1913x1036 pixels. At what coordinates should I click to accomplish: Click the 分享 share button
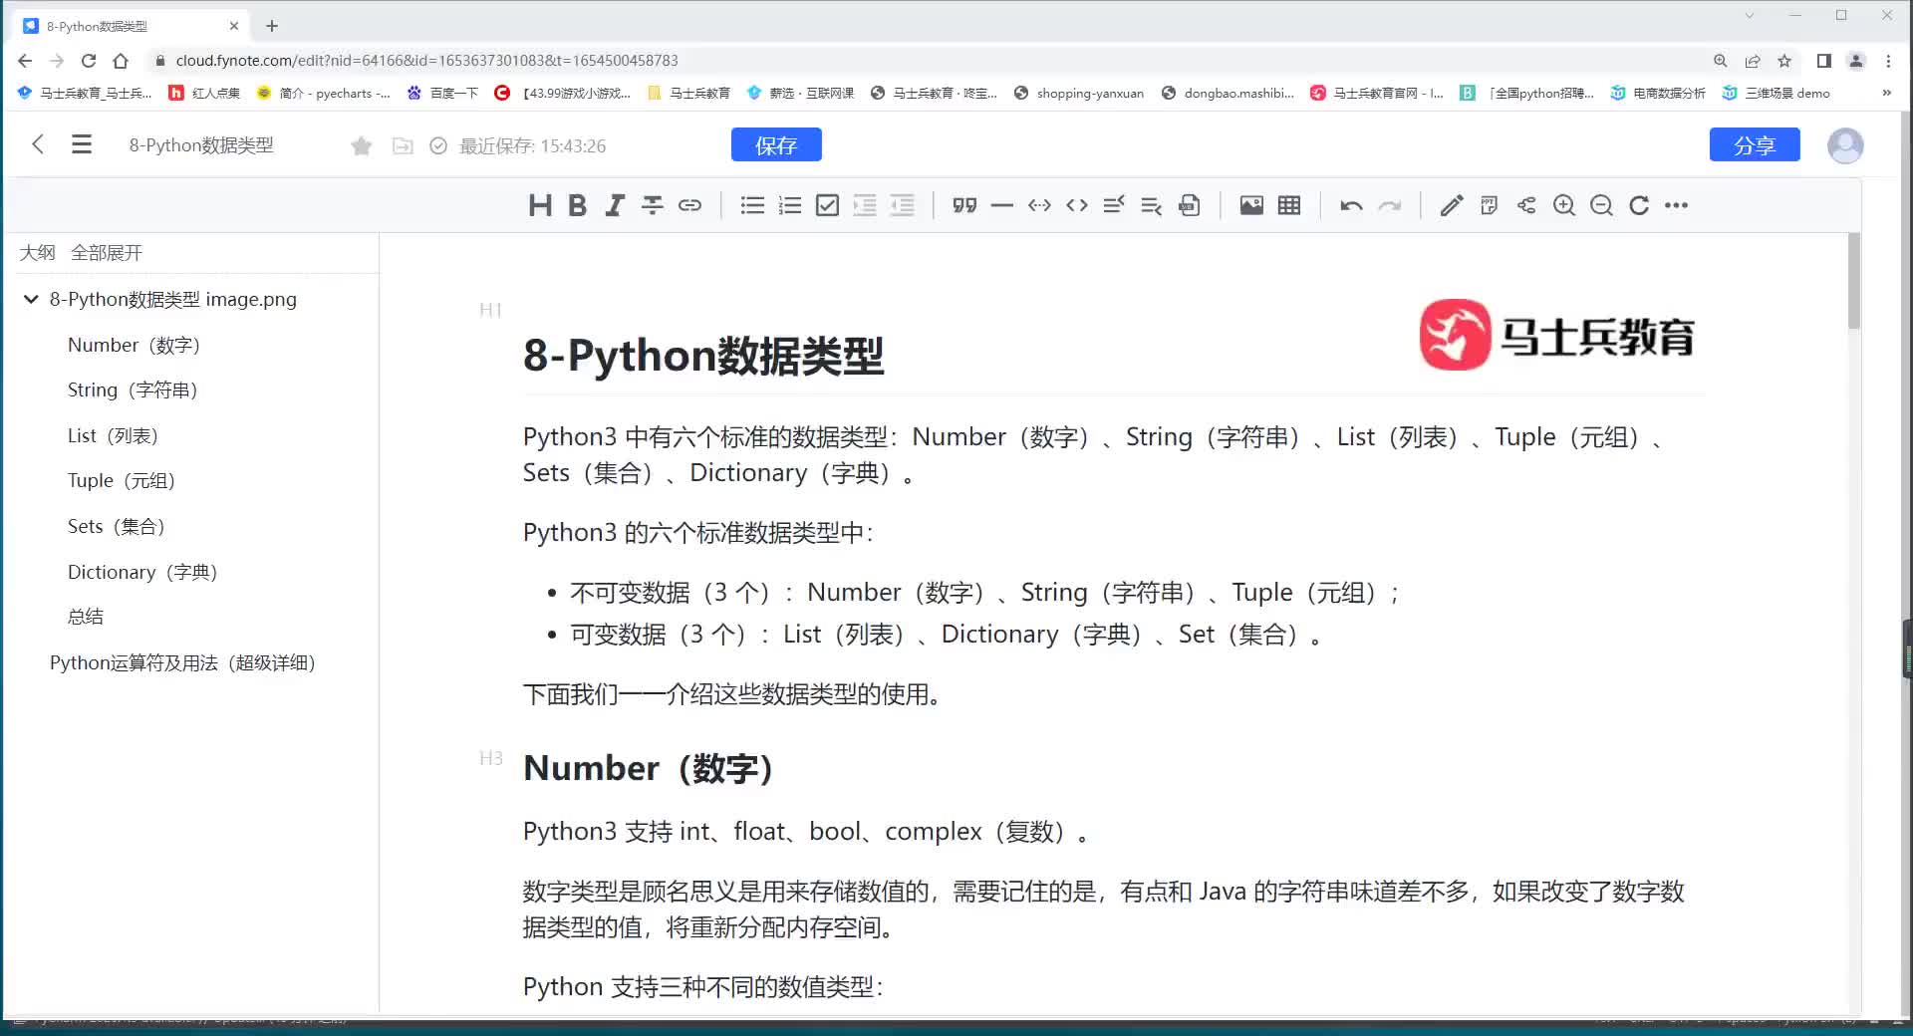pos(1755,144)
